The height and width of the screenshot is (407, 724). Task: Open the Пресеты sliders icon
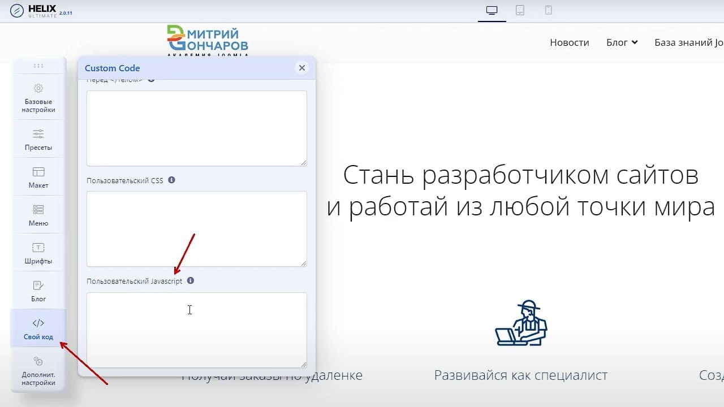(x=38, y=134)
